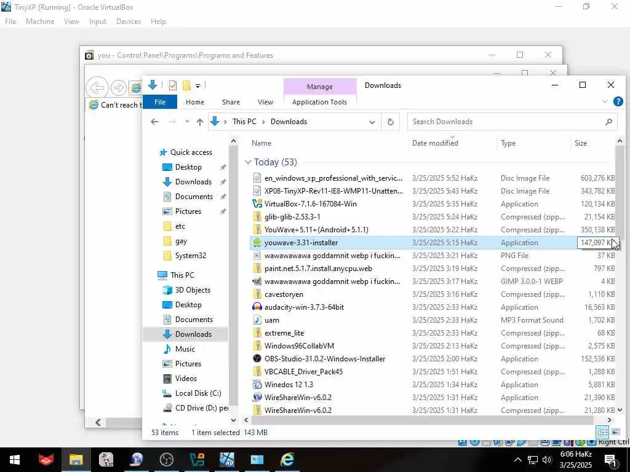Open the Customize Quick Access Toolbar dropdown
This screenshot has height=472, width=630.
[x=197, y=85]
